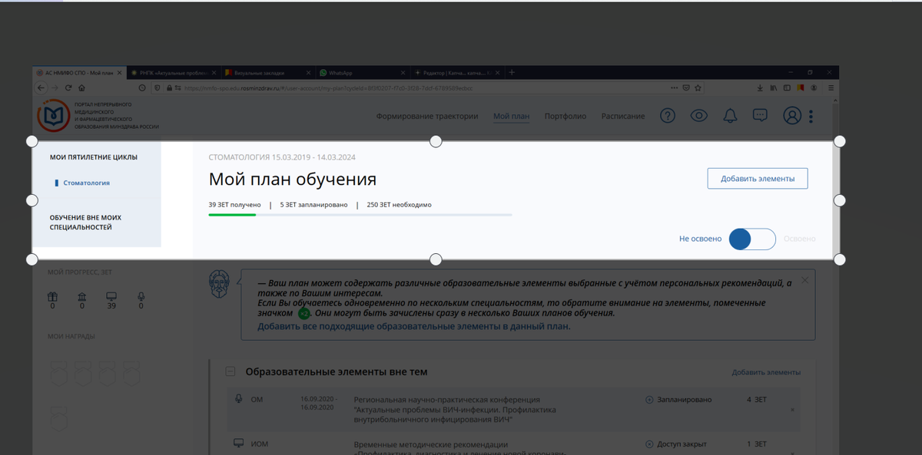This screenshot has height=455, width=922.
Task: Click the ЗЕТ progress bar
Action: [360, 215]
